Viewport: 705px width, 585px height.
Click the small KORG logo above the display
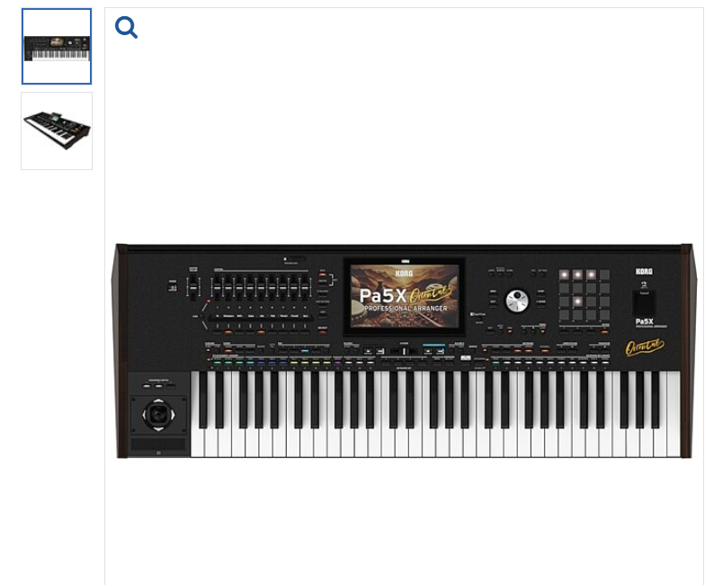406,261
